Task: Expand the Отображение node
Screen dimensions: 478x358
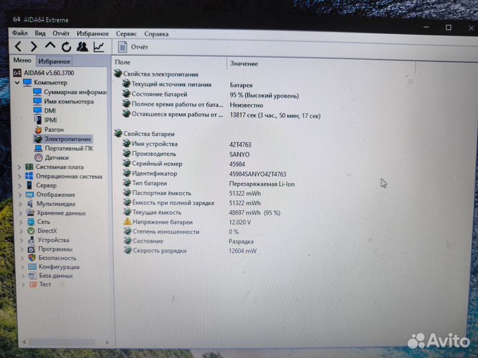Action: (x=21, y=194)
